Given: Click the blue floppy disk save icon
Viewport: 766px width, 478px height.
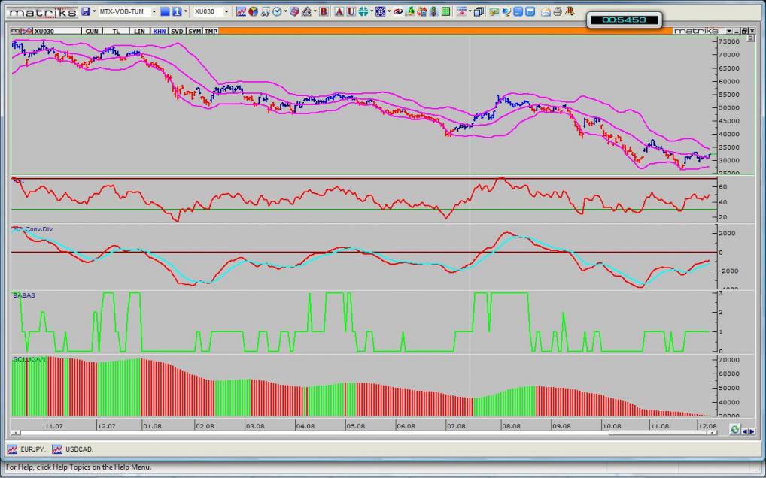Looking at the screenshot, I should click(x=85, y=12).
